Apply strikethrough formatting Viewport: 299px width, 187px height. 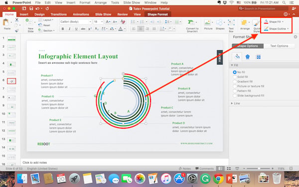pyautogui.click(x=83, y=29)
